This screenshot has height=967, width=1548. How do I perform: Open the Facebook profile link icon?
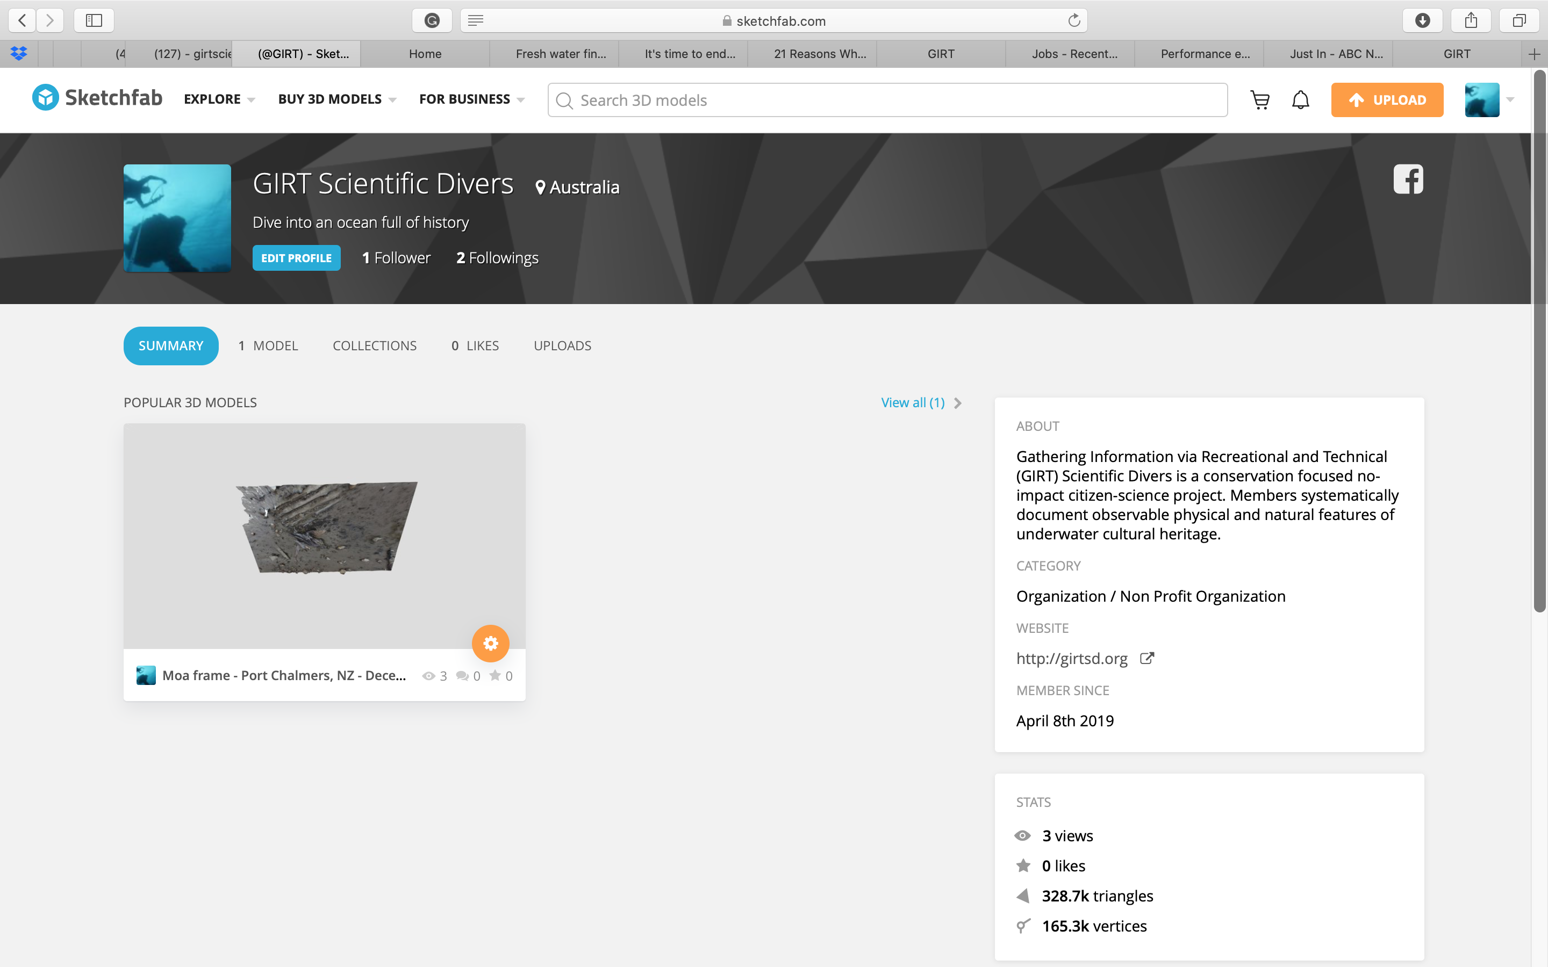point(1408,179)
